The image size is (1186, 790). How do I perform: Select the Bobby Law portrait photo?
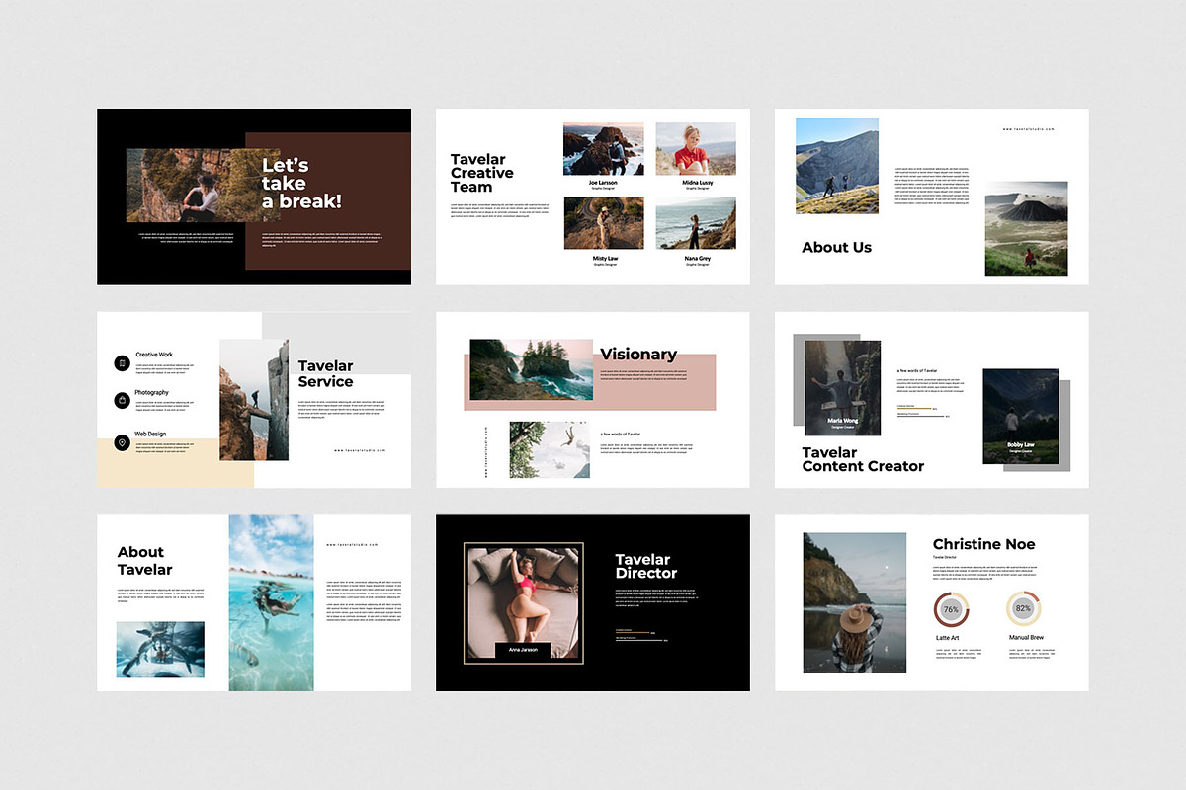click(1021, 417)
